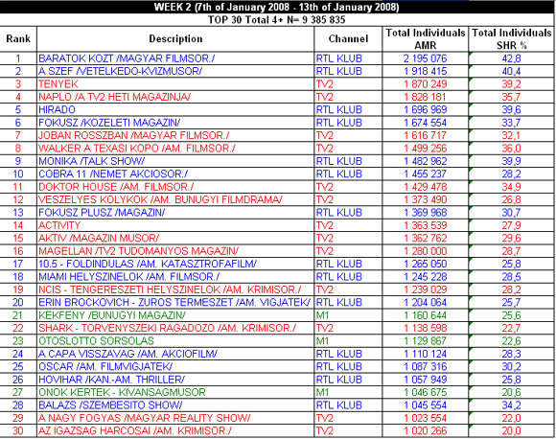556x439 pixels.
Task: Click the M1 channel cell for OTOSLOTTO SORSOLAS
Action: [348, 341]
